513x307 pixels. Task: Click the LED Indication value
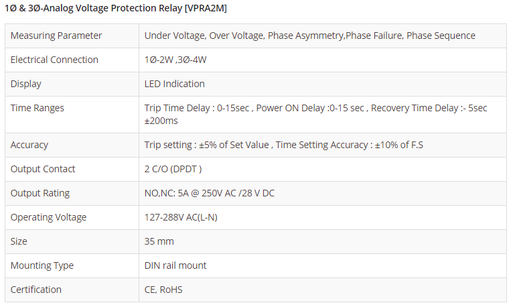175,84
